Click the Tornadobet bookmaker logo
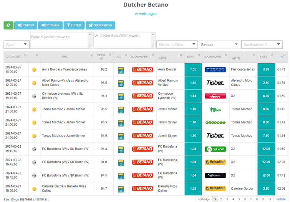Screen dimensions: 292x202 (215, 176)
